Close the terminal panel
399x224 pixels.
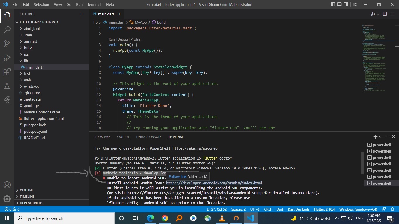[393, 136]
